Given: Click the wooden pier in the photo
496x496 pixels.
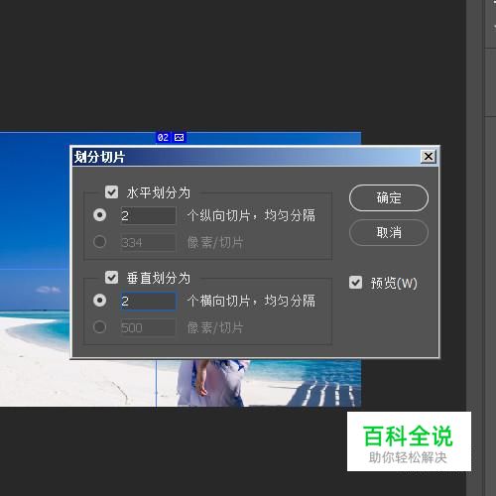Looking at the screenshot, I should click(324, 393).
